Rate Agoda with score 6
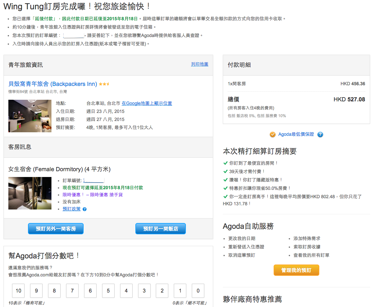 pos(90,291)
